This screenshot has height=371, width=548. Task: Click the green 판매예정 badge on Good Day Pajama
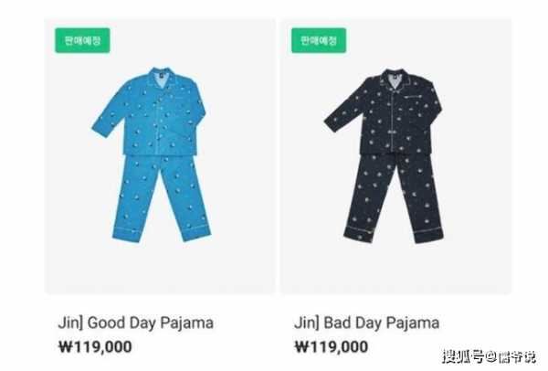82,40
